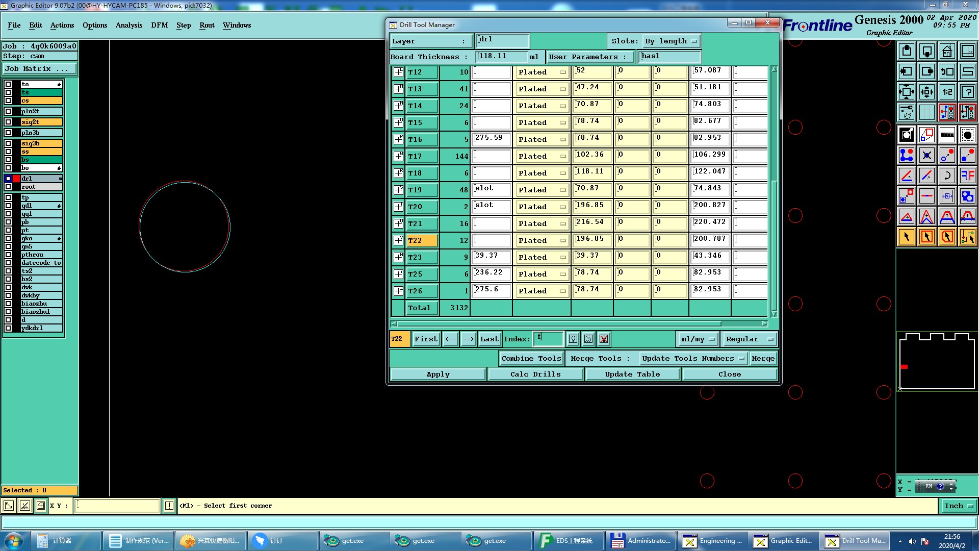Image resolution: width=979 pixels, height=551 pixels.
Task: Toggle visibility box of layer 'gko'
Action: 8,238
